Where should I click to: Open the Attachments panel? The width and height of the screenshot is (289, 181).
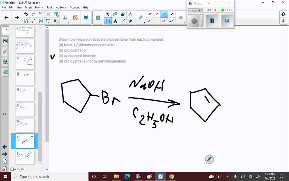[x=5, y=51]
